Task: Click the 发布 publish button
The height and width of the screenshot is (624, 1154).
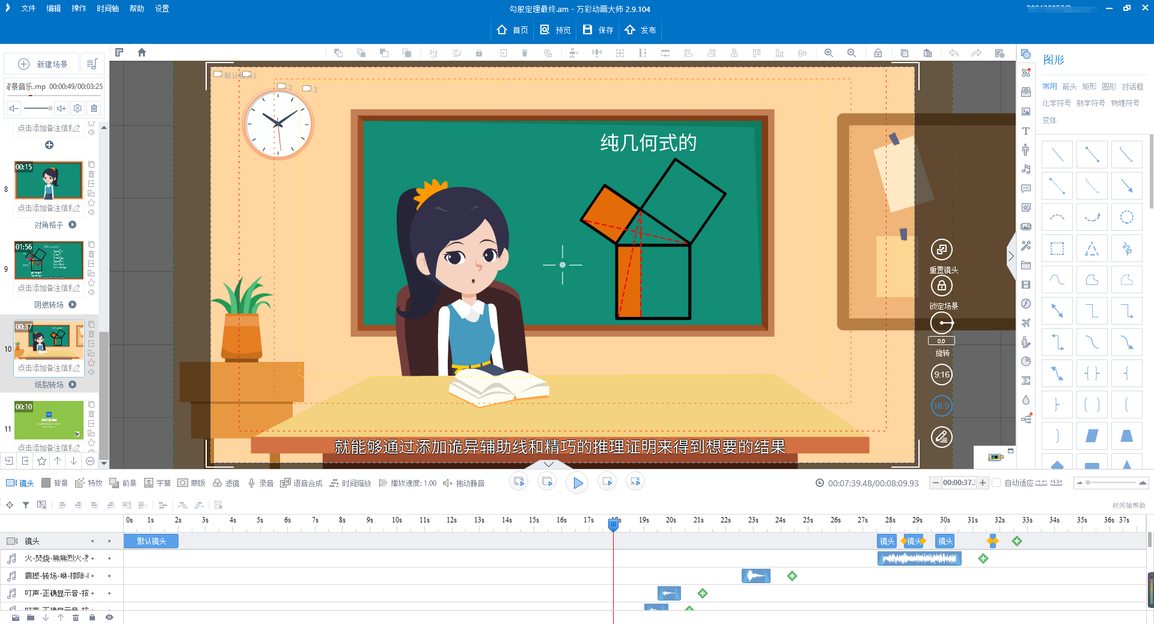Action: point(641,30)
